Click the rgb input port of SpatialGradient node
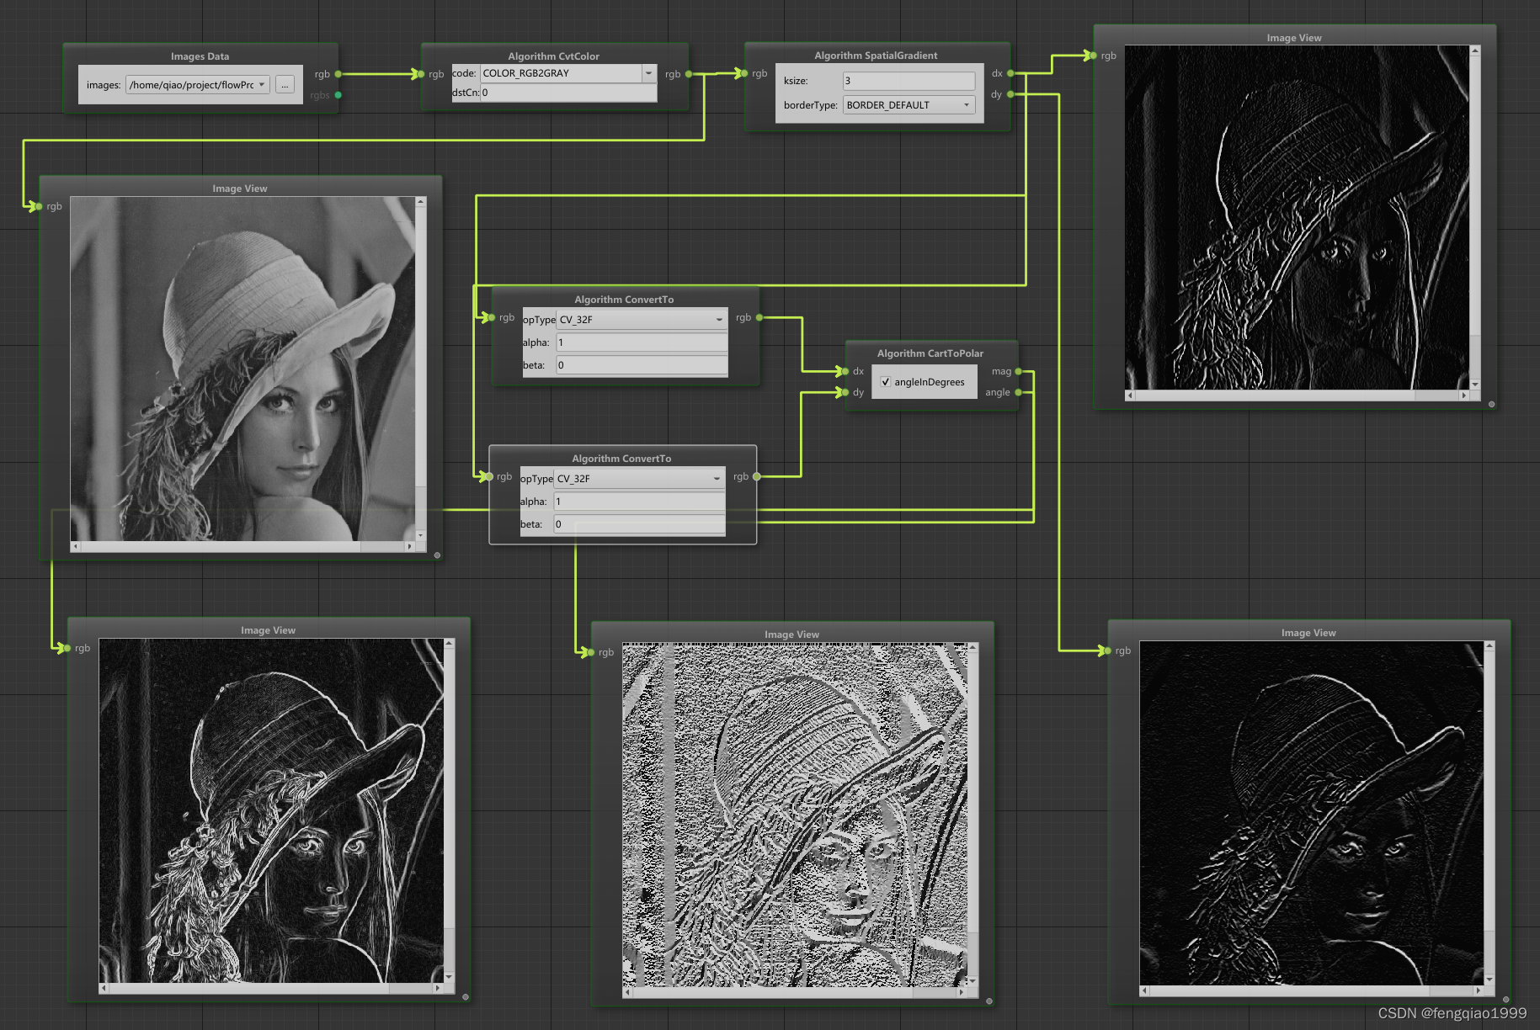Viewport: 1540px width, 1030px height. point(744,73)
